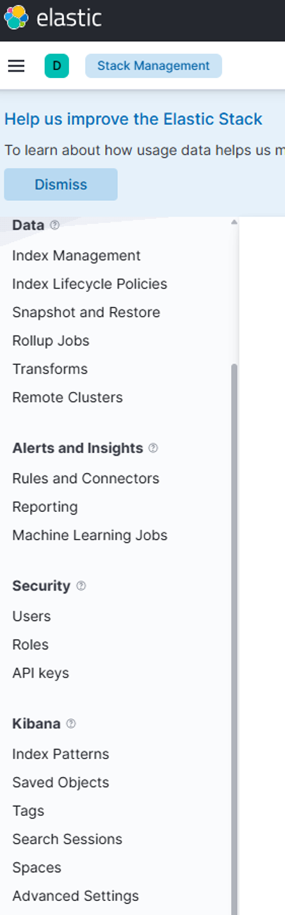Click help icon beside Security heading
The image size is (285, 915).
[x=81, y=586]
